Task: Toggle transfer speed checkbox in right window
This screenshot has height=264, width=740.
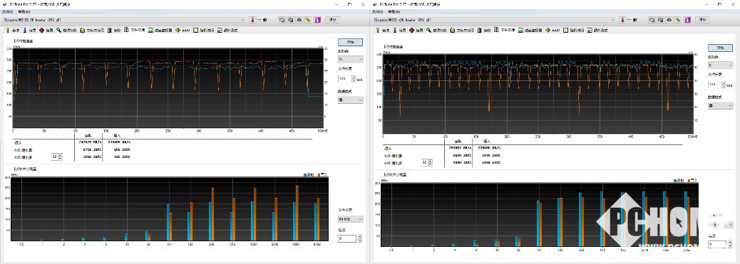Action: (x=386, y=46)
